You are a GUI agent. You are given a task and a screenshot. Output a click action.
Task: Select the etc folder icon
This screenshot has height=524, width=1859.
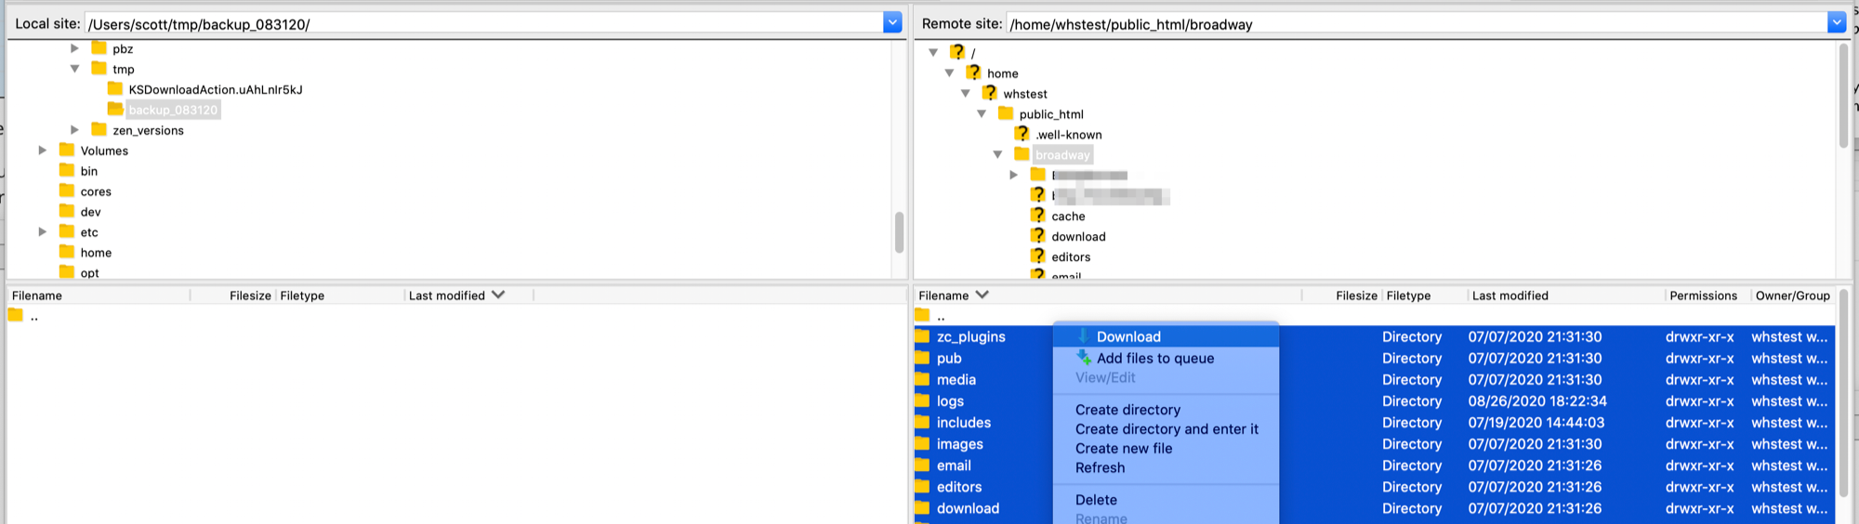[67, 231]
